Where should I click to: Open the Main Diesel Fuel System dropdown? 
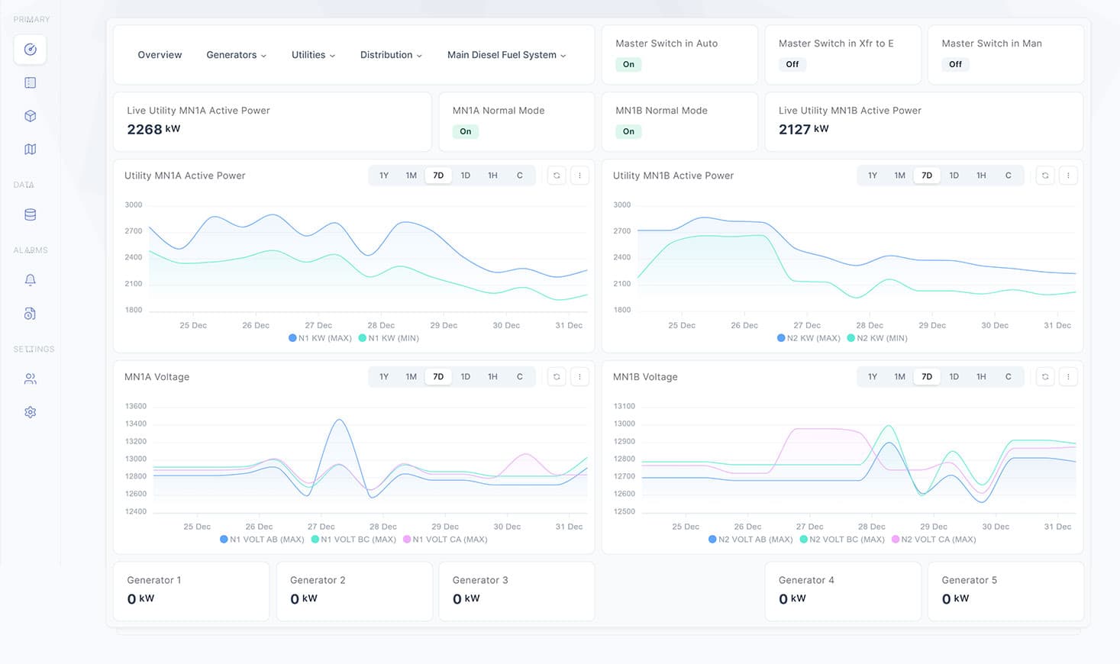click(x=506, y=55)
